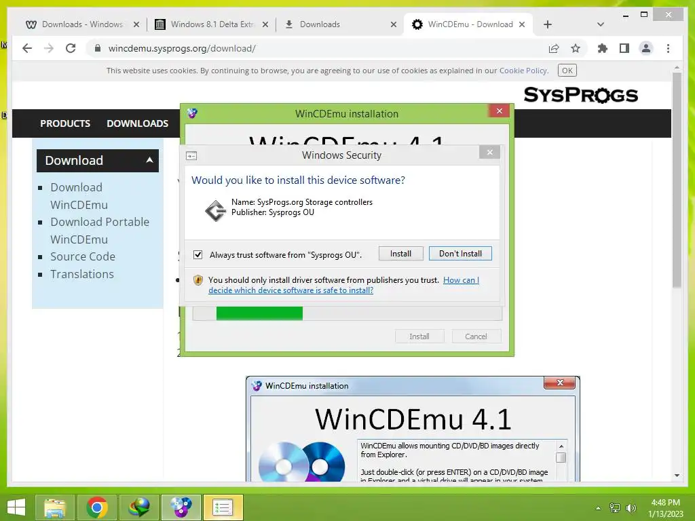The height and width of the screenshot is (521, 695).
Task: Click the Don't Install button
Action: (x=460, y=254)
